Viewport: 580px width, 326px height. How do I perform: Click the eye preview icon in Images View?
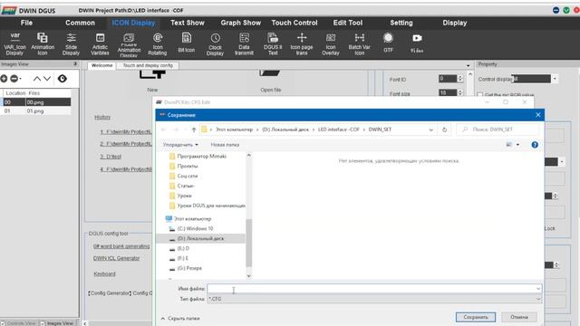point(63,79)
